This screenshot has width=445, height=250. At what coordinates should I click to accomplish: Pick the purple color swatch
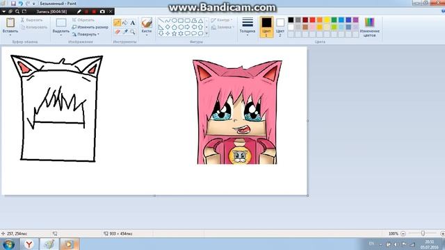[x=355, y=20]
